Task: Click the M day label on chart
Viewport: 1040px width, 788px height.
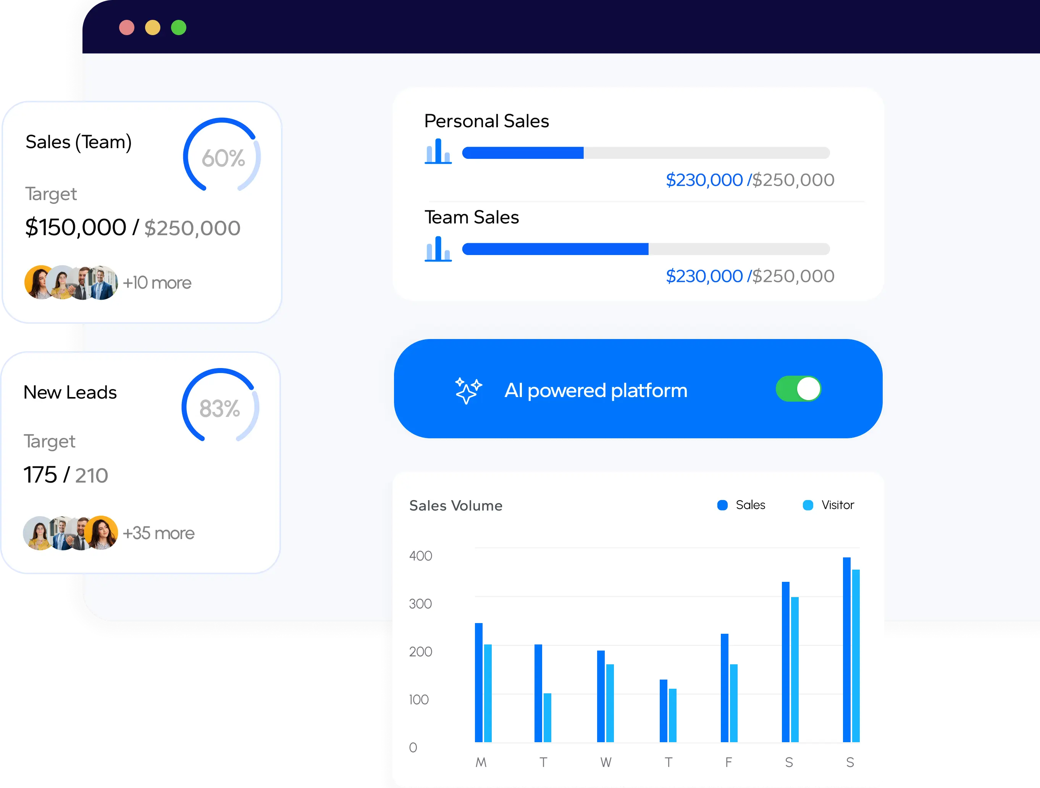Action: pyautogui.click(x=481, y=762)
